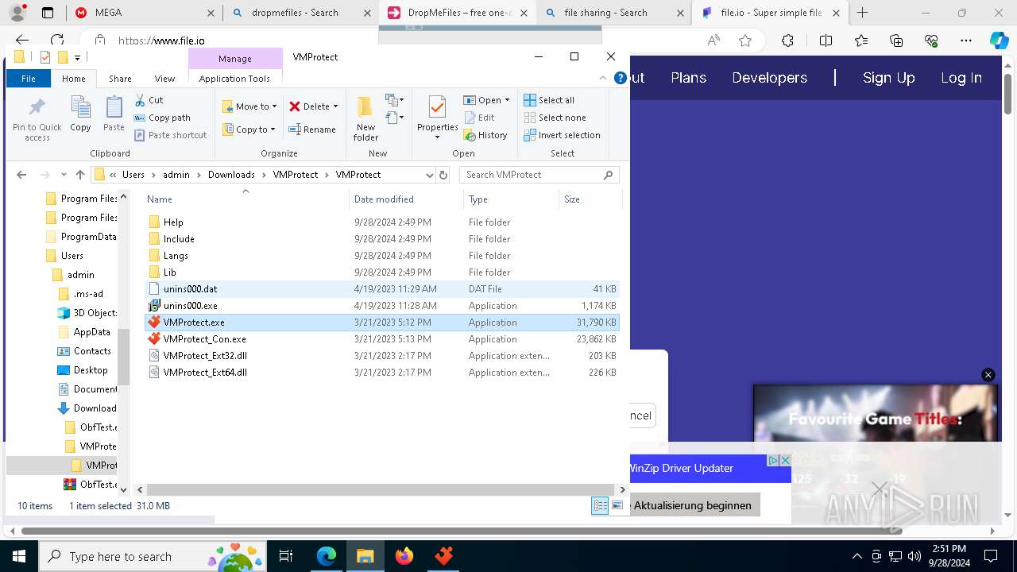
Task: Switch to large icons view layout
Action: [617, 506]
